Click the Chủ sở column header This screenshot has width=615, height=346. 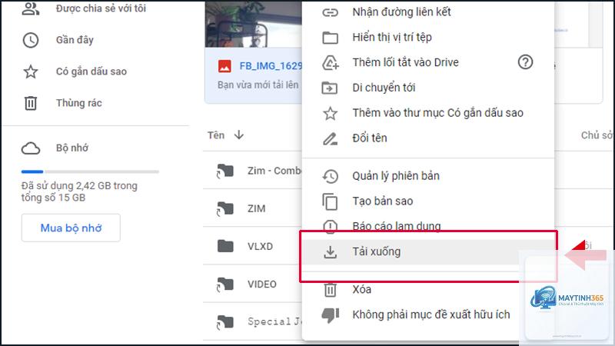pyautogui.click(x=597, y=135)
